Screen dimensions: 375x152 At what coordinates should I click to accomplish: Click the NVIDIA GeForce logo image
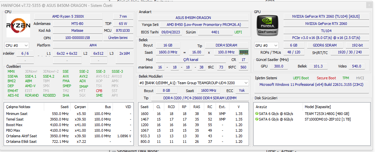267,25
